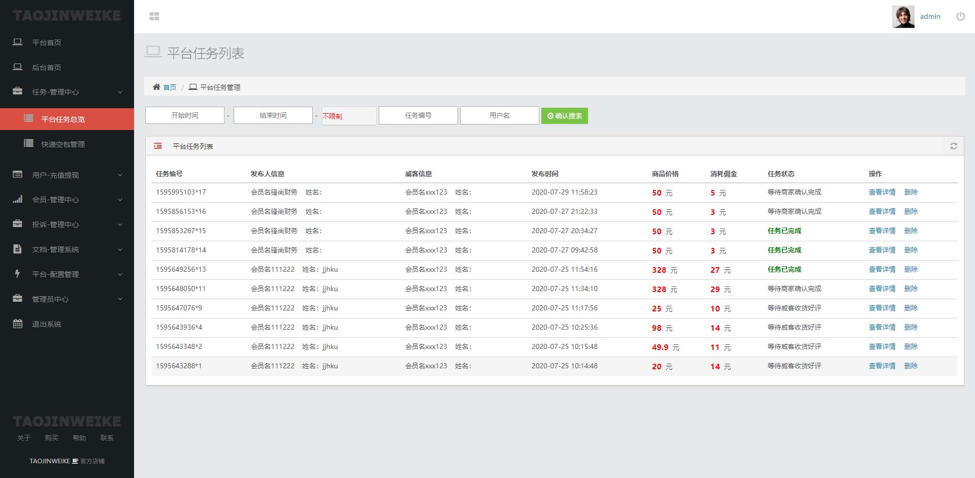Click the 平台任务总览 list icon
The height and width of the screenshot is (478, 975).
click(x=28, y=118)
